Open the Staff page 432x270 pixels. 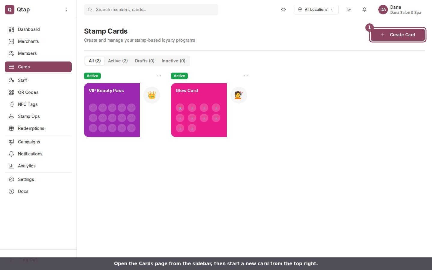38,80
